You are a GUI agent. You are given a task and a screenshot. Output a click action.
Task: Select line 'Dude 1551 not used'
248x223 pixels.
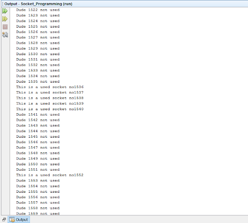38,169
